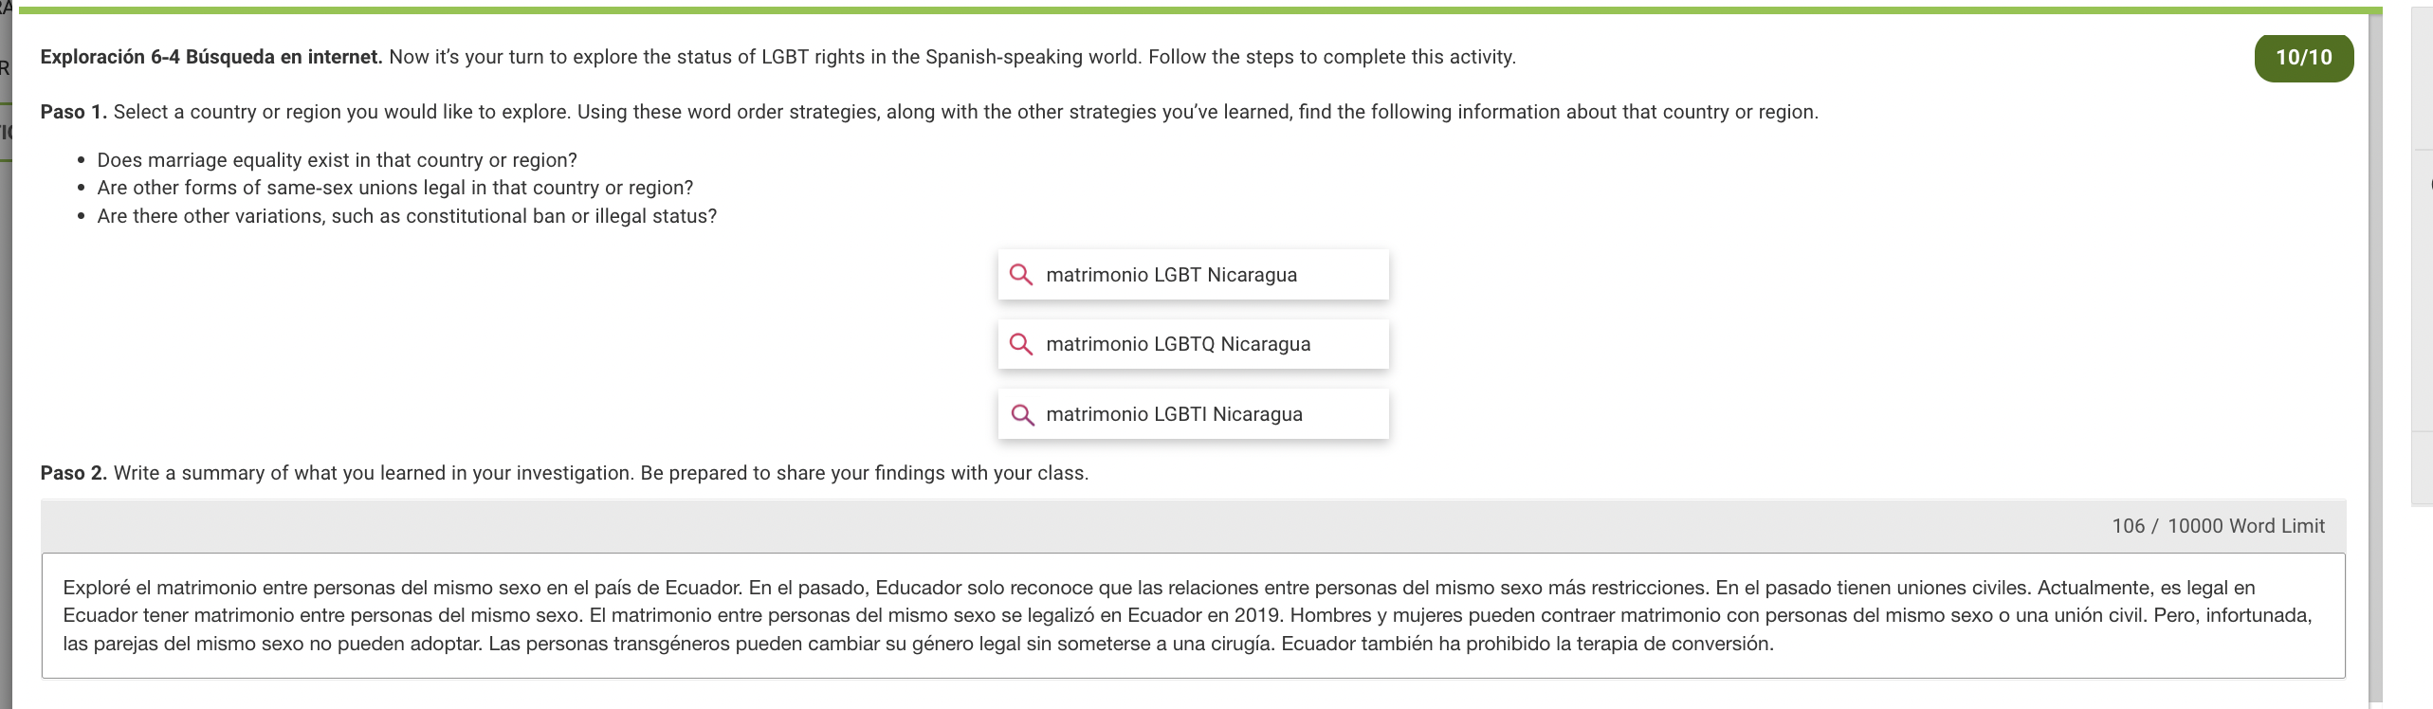This screenshot has width=2433, height=709.
Task: Select the matrimonio LGBT Nicaragua search text
Action: click(1171, 275)
